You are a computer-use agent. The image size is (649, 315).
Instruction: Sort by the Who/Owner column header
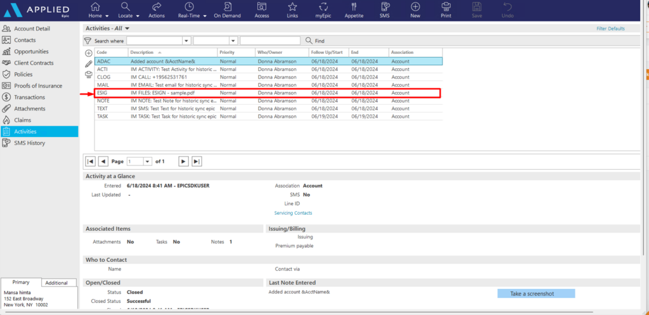click(x=282, y=52)
